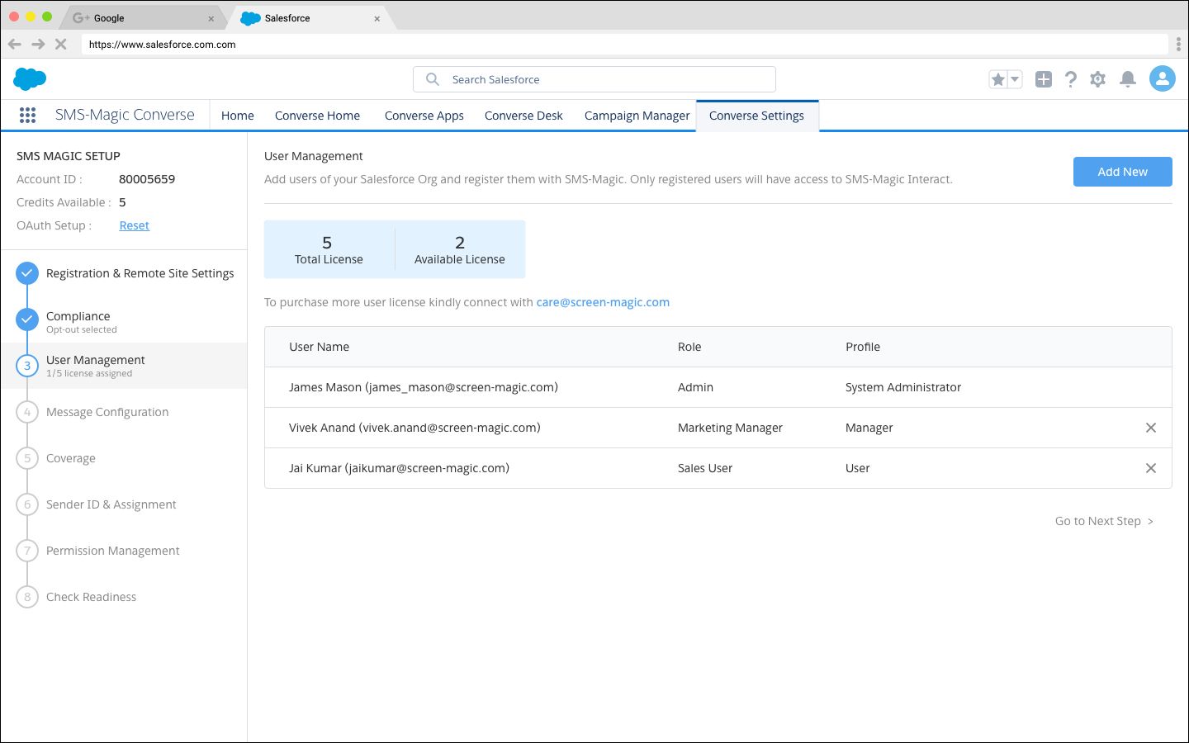1189x743 pixels.
Task: Click the Available License count box
Action: click(x=460, y=249)
